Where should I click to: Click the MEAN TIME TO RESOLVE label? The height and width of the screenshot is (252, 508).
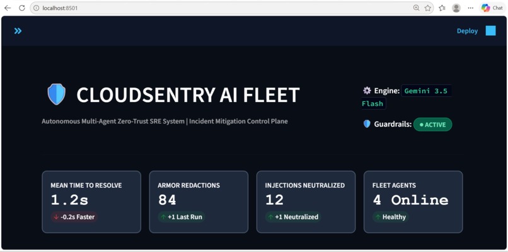pos(86,186)
